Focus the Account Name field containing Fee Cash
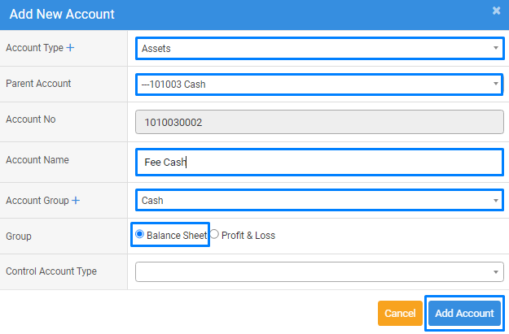This screenshot has height=334, width=509. coord(318,163)
